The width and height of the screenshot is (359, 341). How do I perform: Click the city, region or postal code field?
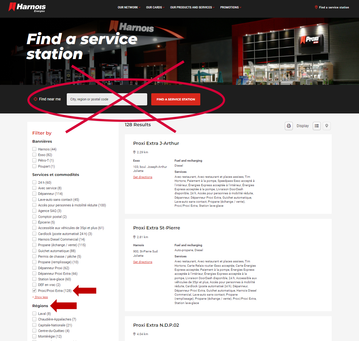click(107, 99)
